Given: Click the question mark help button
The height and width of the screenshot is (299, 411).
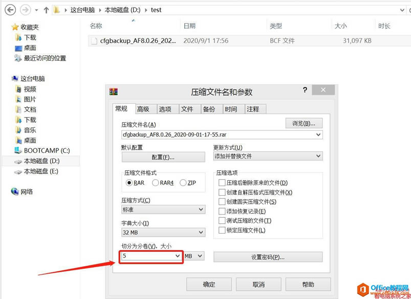Looking at the screenshot, I should click(x=305, y=90).
